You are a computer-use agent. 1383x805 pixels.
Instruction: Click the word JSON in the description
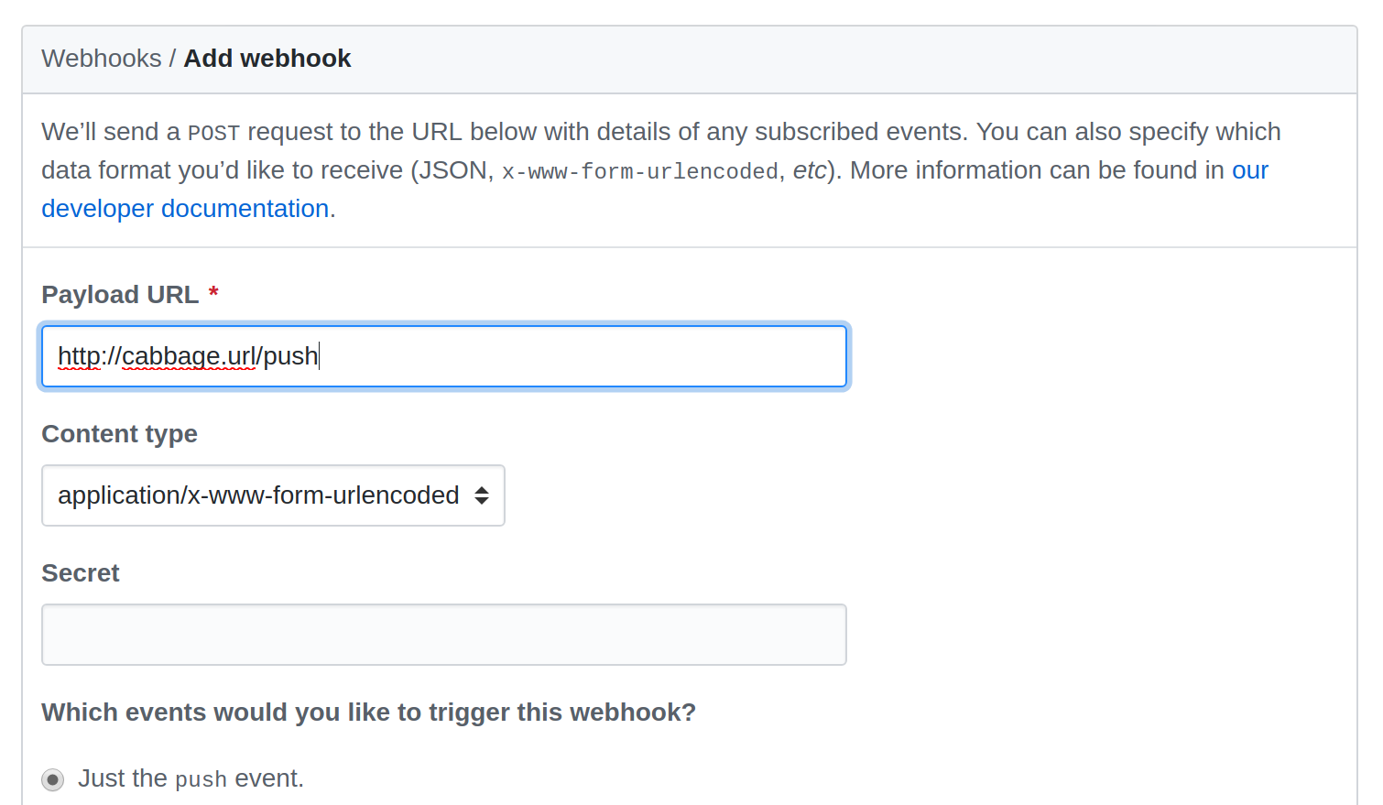[453, 170]
